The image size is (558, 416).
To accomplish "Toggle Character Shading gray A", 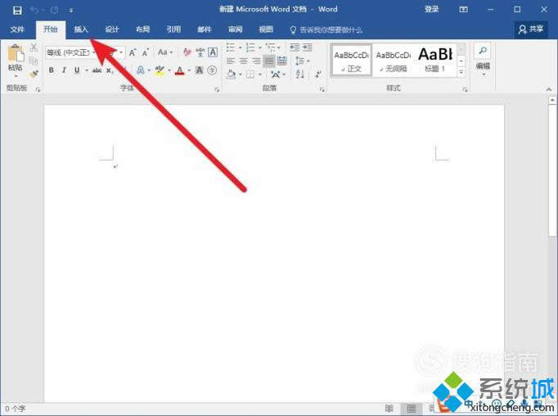I will point(200,70).
